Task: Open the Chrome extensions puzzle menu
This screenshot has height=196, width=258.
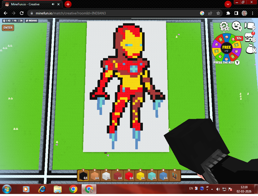Action: click(x=228, y=13)
